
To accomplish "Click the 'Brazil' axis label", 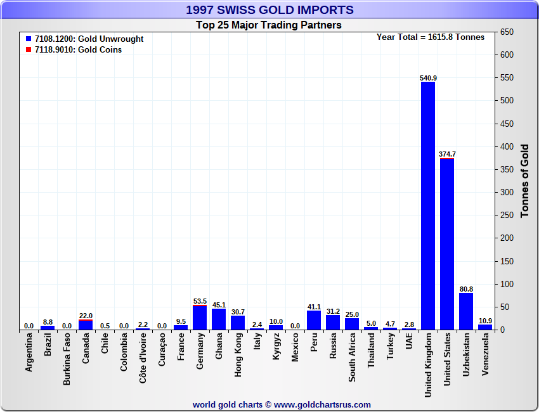I will tap(48, 344).
